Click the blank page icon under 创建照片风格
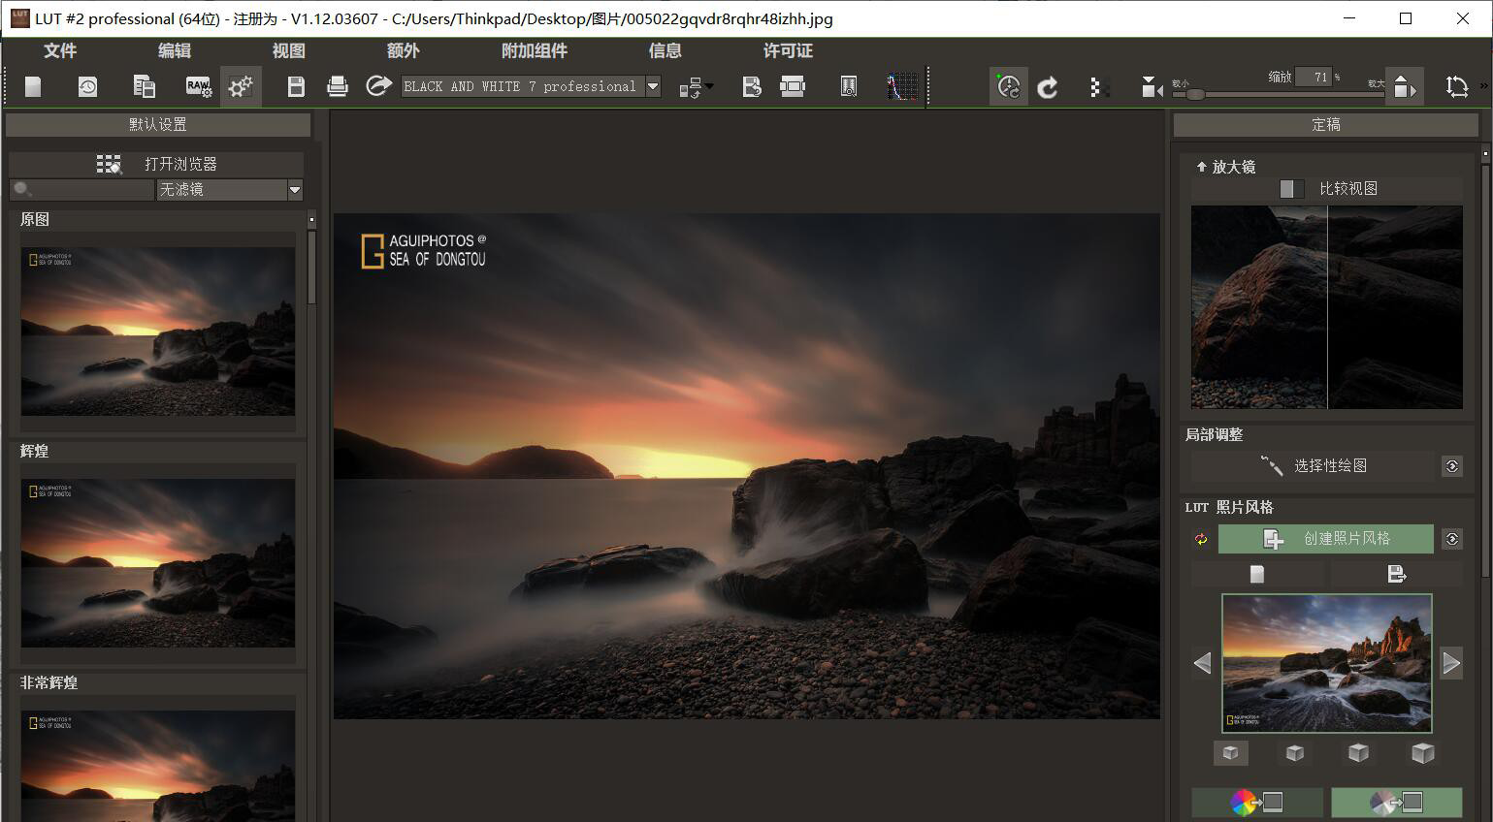The image size is (1493, 822). click(1257, 575)
